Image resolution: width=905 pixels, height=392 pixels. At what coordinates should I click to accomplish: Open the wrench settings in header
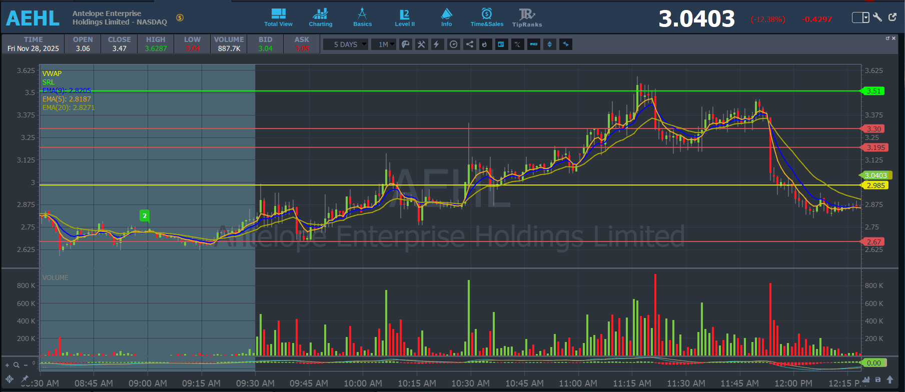(877, 17)
